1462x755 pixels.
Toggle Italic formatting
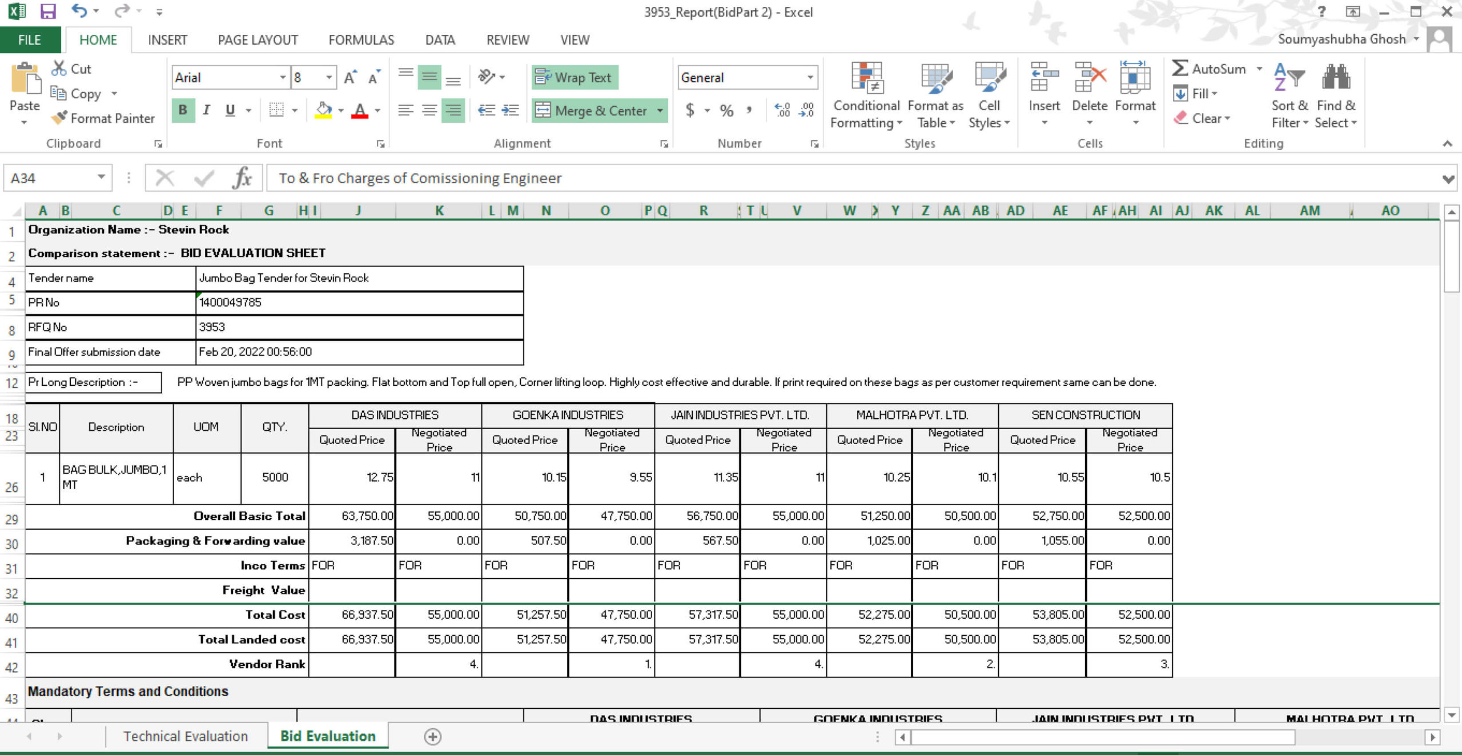pyautogui.click(x=206, y=110)
